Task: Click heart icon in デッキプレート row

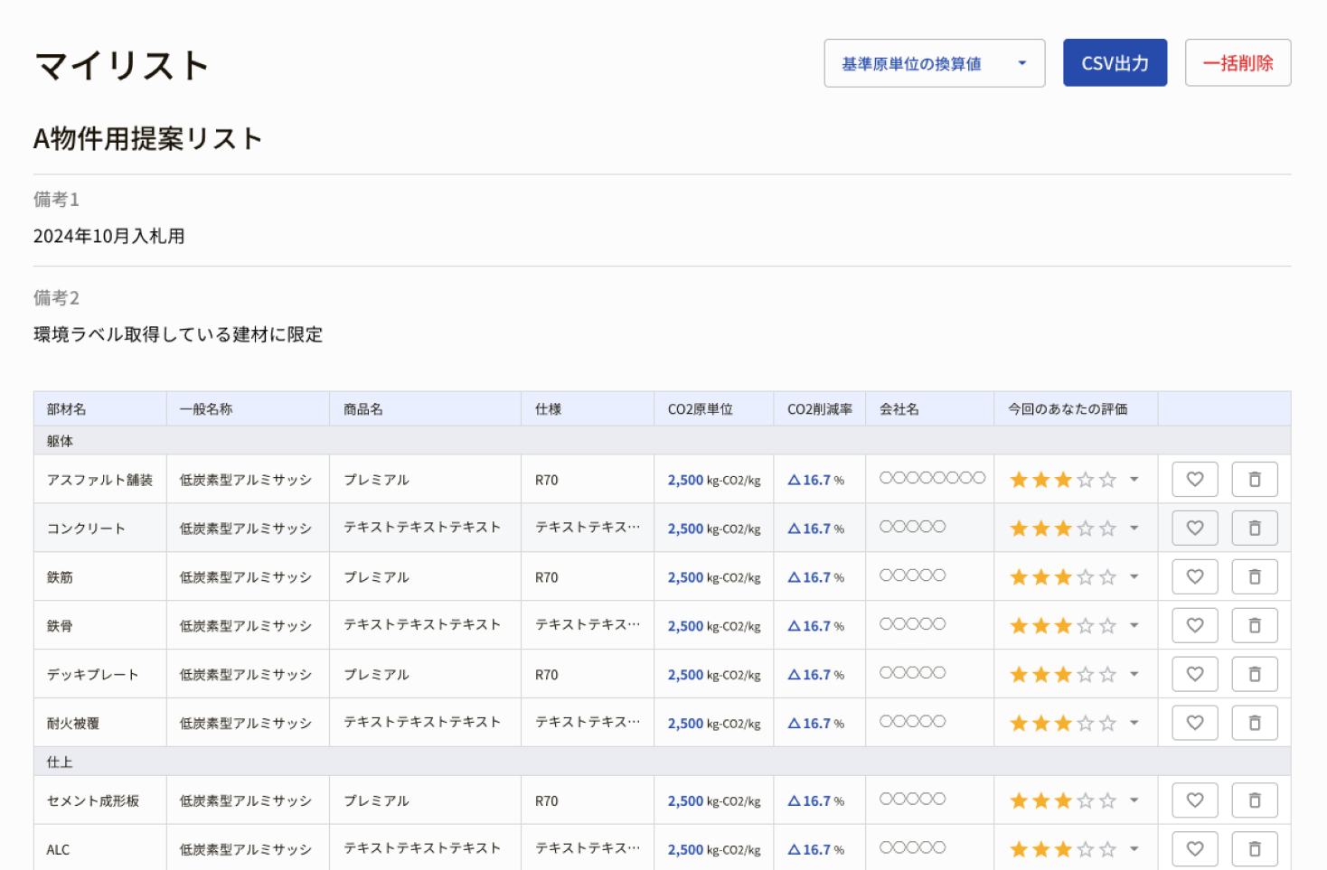Action: tap(1195, 675)
